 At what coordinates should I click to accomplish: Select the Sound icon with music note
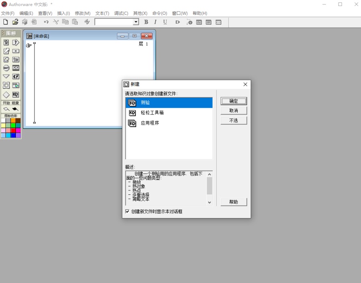pos(16,77)
